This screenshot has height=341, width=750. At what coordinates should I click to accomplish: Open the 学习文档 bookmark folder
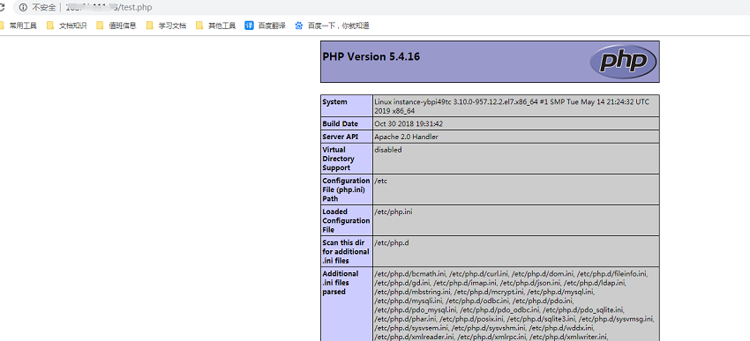[x=167, y=26]
